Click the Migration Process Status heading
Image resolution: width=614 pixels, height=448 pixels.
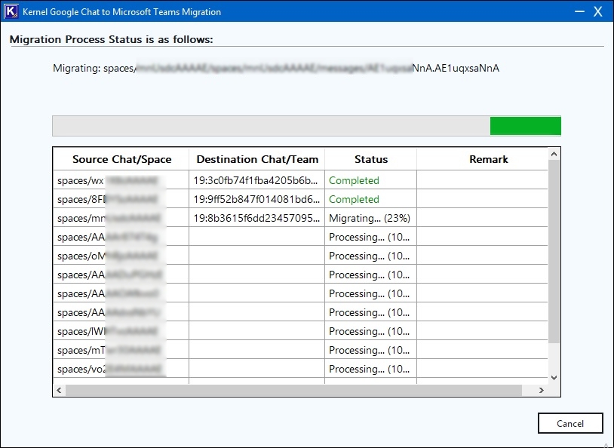tap(111, 39)
